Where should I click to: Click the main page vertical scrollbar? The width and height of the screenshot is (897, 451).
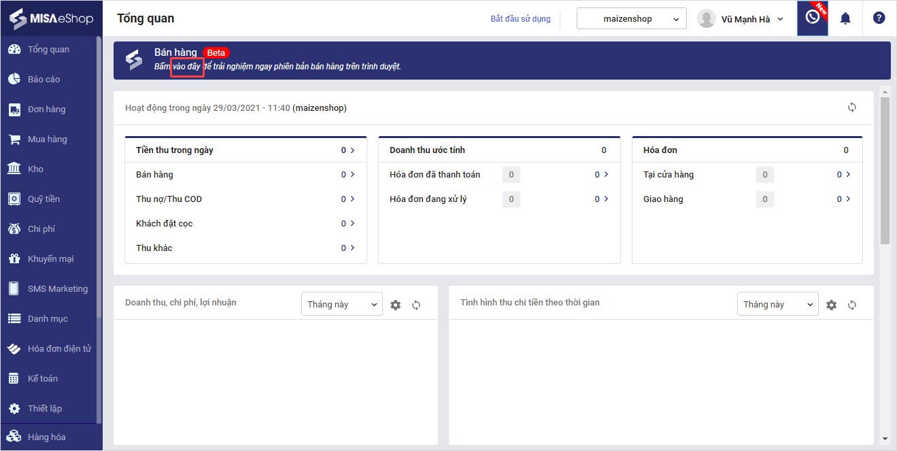(884, 170)
